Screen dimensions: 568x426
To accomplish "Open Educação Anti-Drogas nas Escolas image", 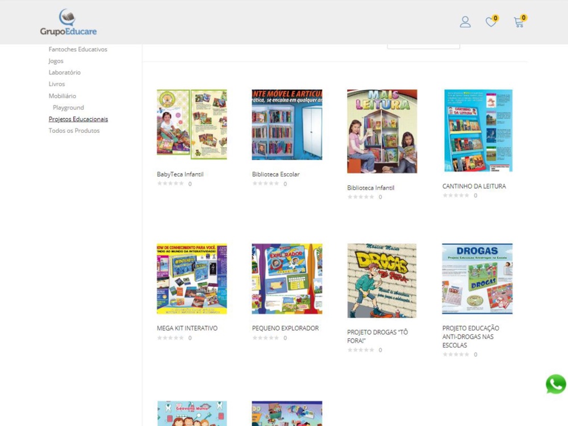I will [x=478, y=278].
